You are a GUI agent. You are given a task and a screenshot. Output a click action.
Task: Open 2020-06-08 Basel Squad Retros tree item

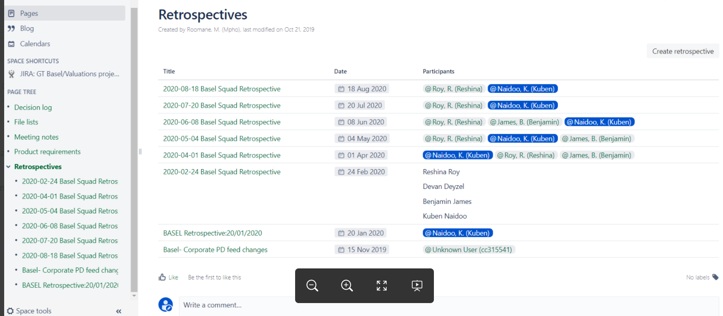point(70,226)
